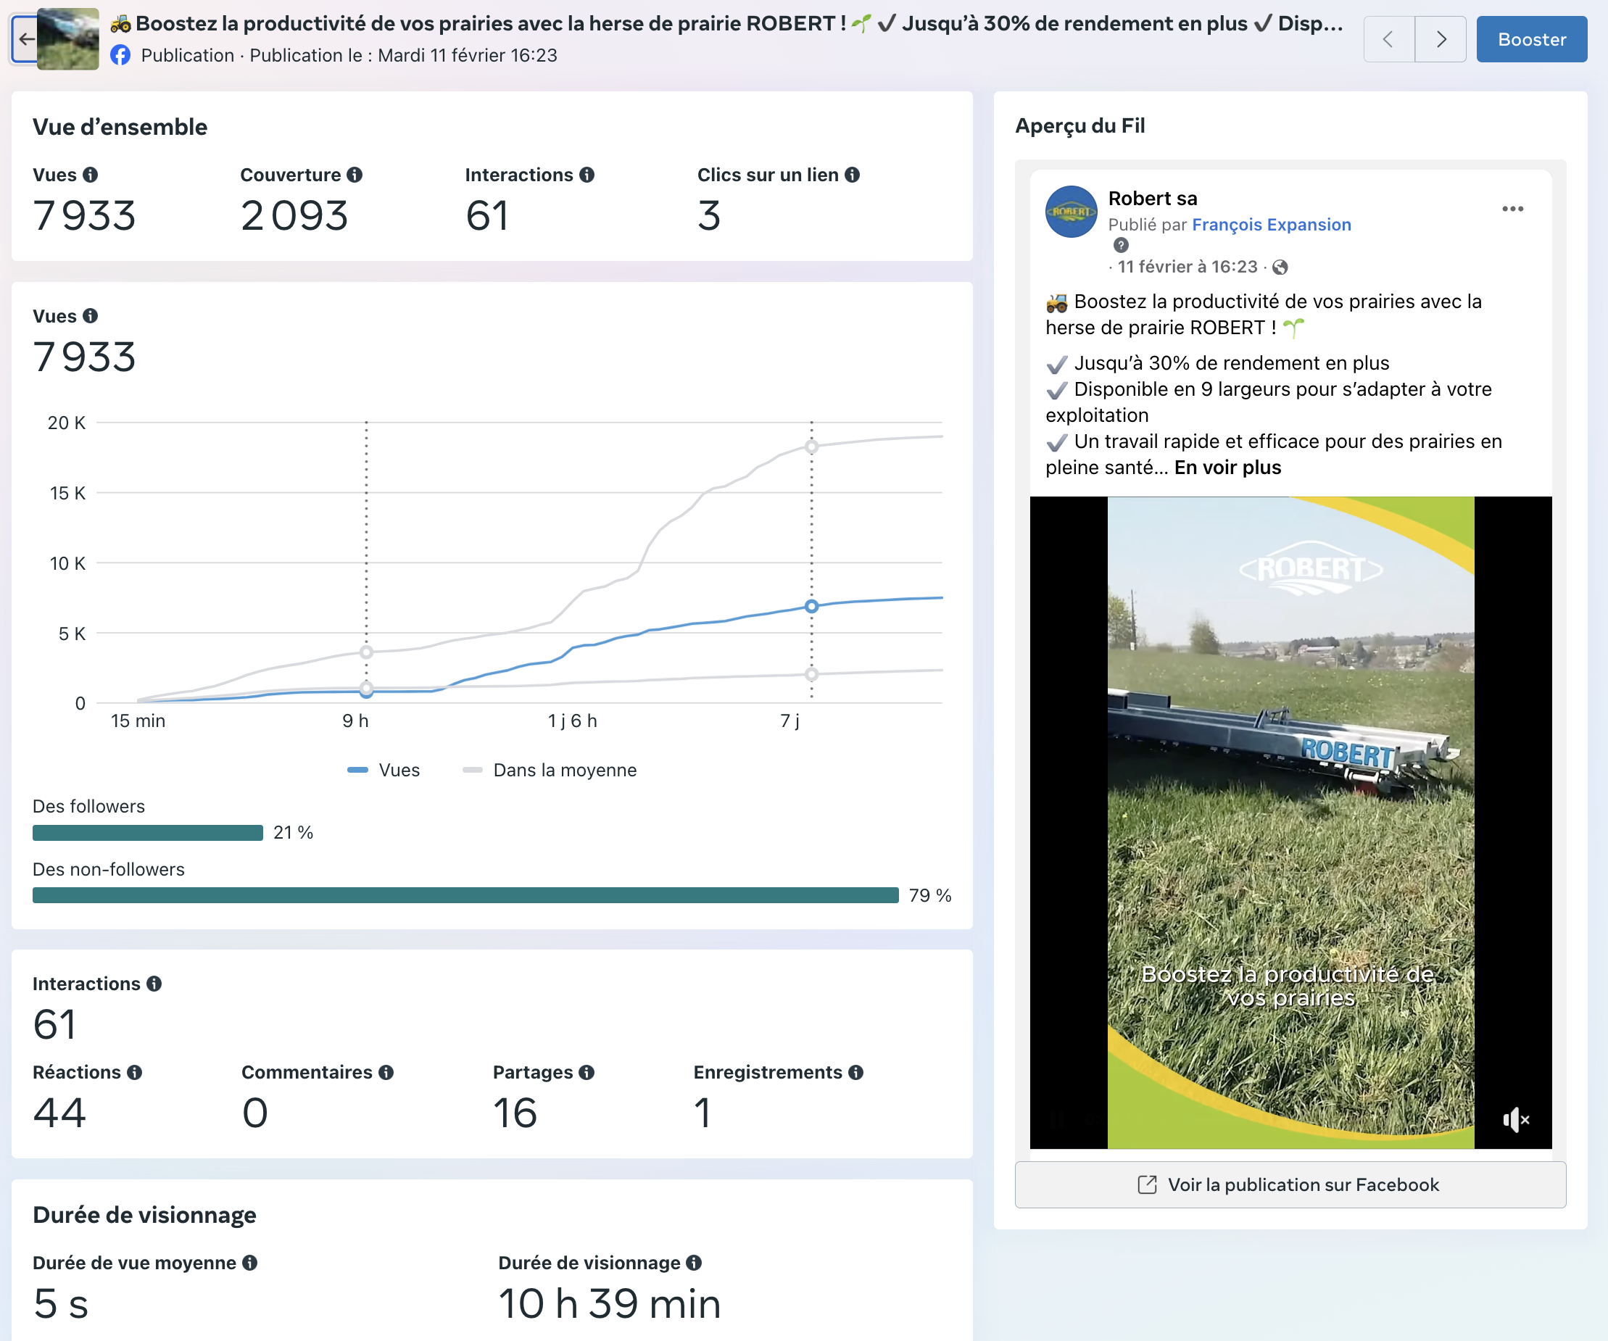
Task: Click the Des non-followers 79 % bar
Action: pos(465,895)
